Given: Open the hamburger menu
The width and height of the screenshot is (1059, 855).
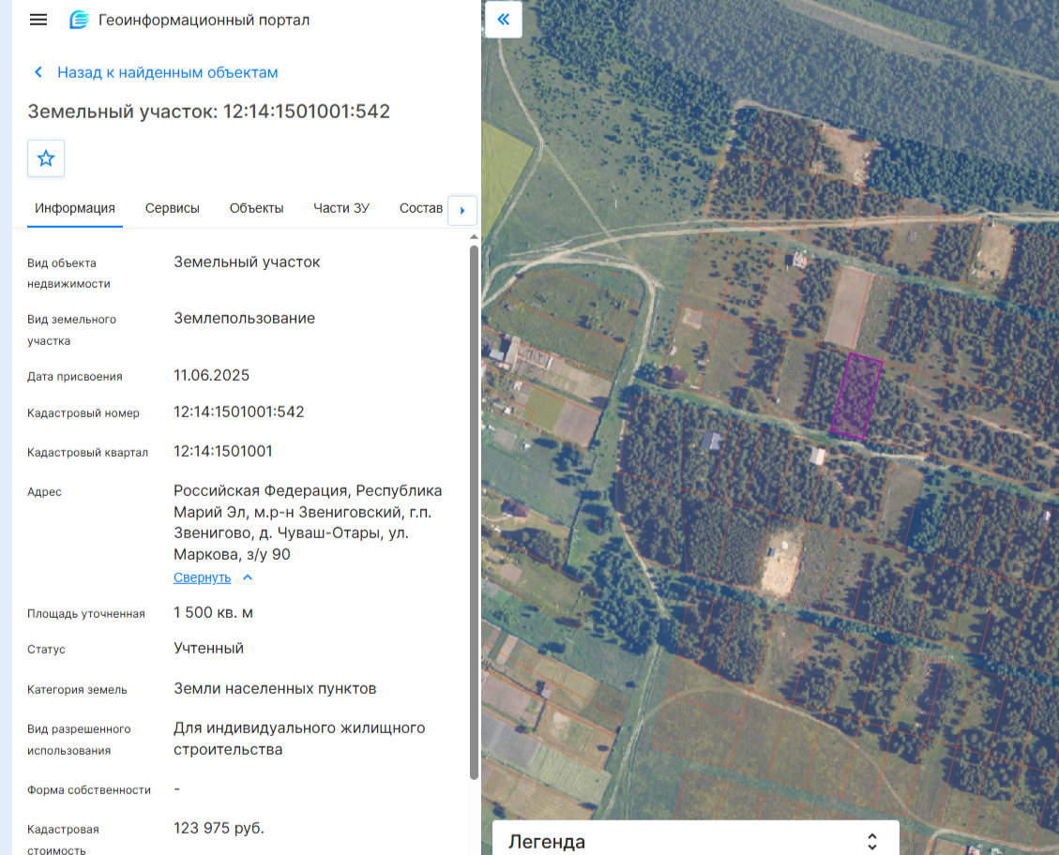Looking at the screenshot, I should [38, 20].
